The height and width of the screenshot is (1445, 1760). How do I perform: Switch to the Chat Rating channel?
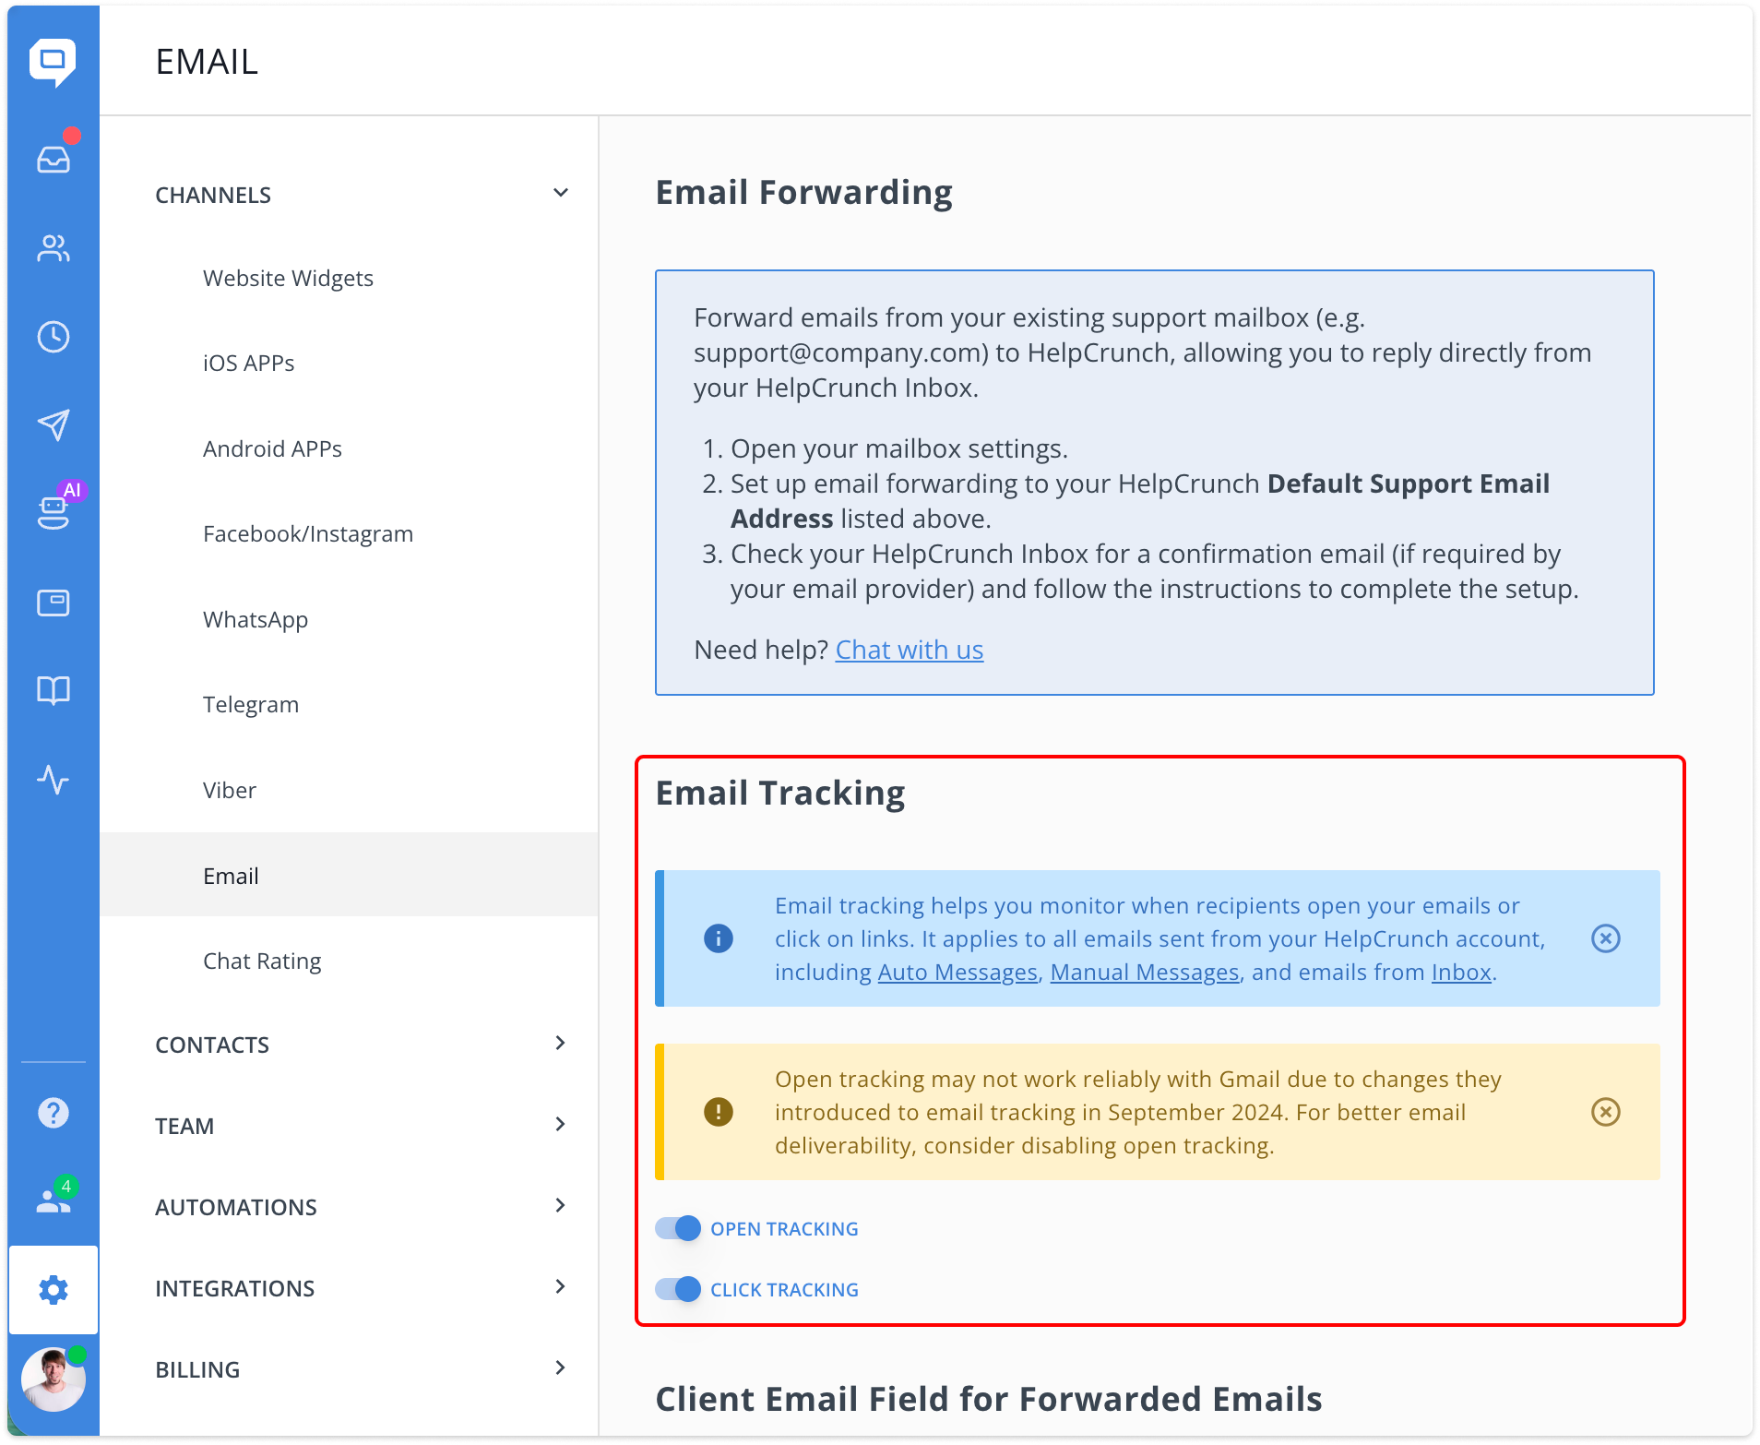(x=262, y=961)
